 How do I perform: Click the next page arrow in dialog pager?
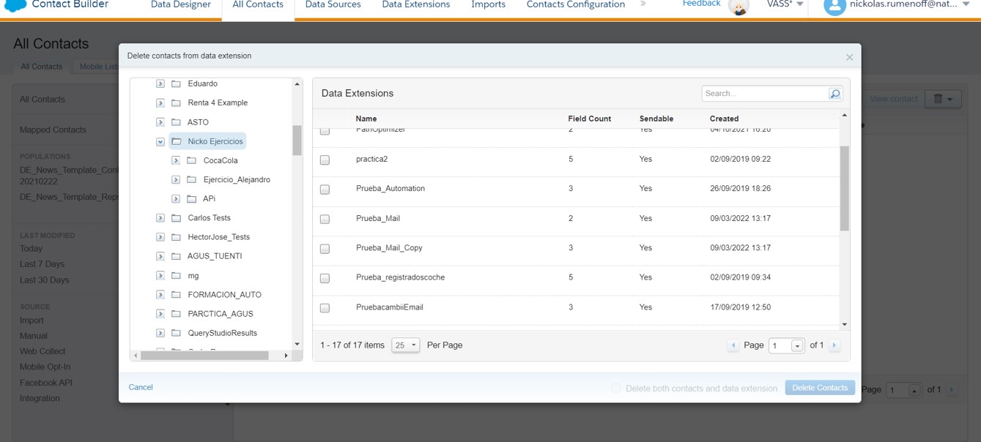click(834, 345)
